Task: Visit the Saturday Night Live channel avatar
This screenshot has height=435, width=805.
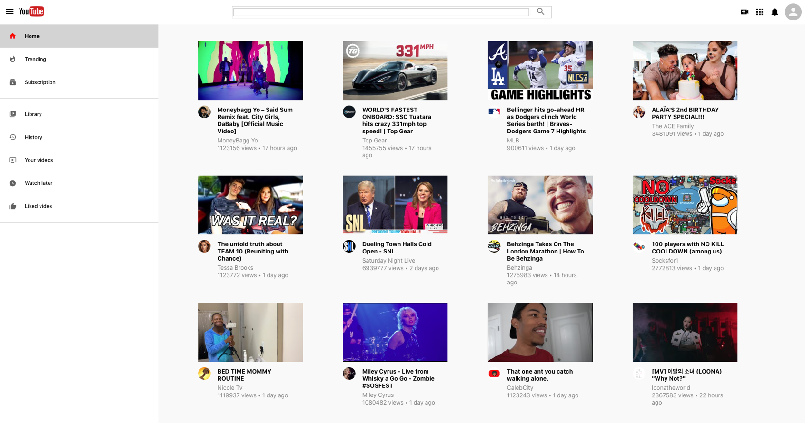Action: [349, 246]
